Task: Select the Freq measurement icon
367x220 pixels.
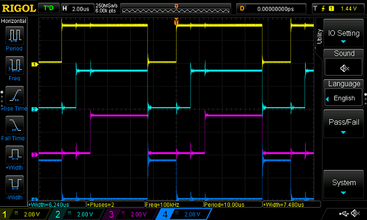Action: 14,65
